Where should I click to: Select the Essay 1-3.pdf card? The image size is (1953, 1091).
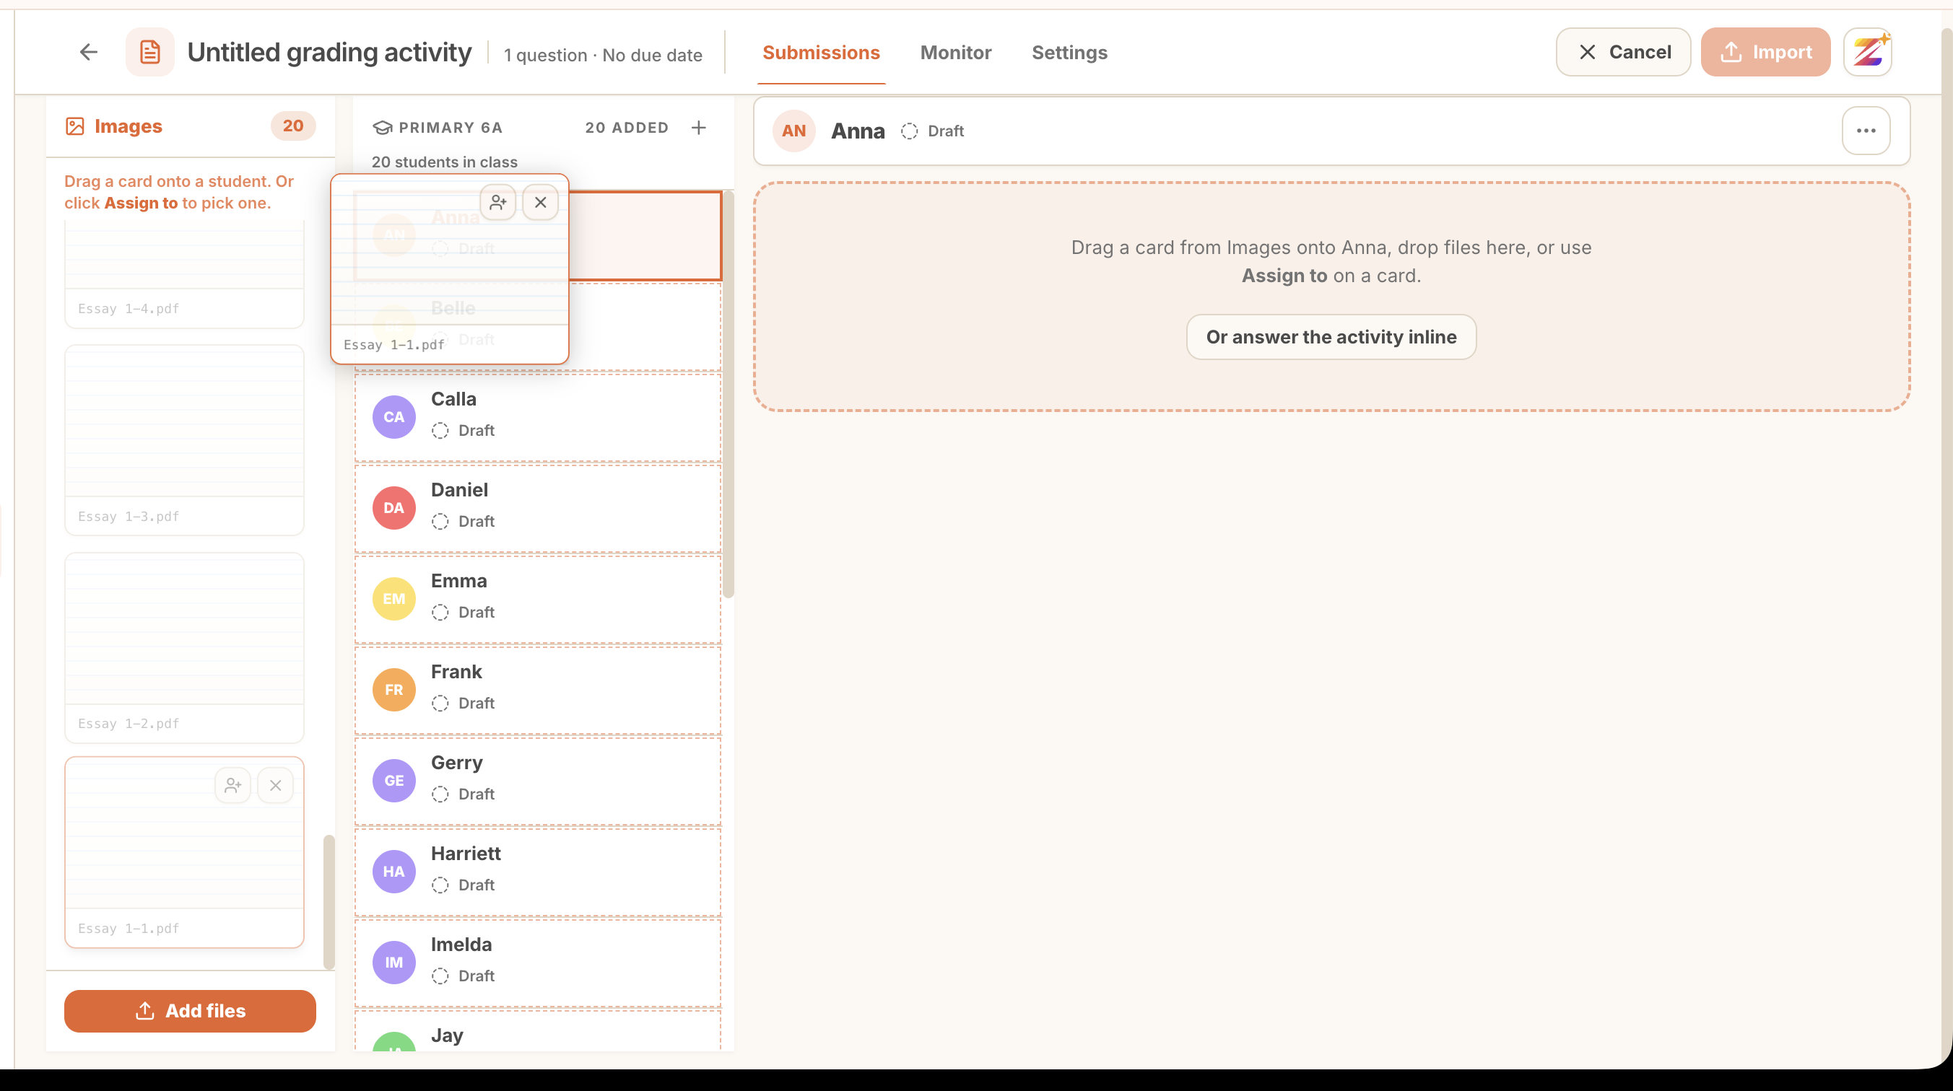point(184,440)
